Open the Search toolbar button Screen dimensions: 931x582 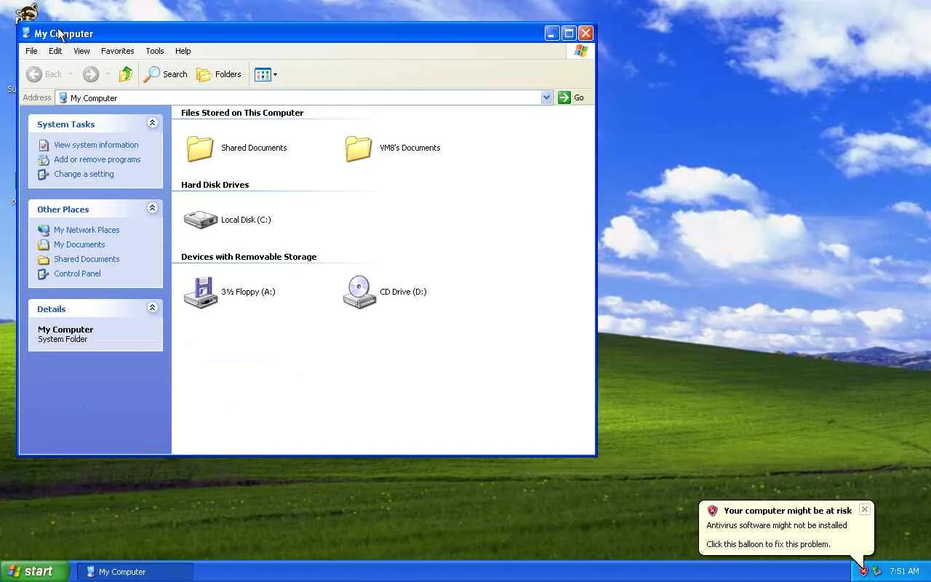pyautogui.click(x=166, y=74)
